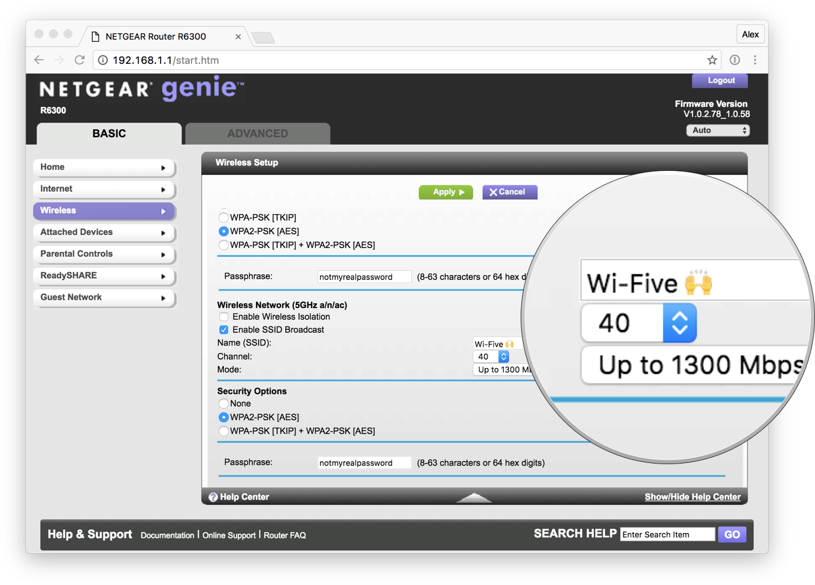Screen dimensions: 815x585
Task: Click the 5GHz Passphrase input field
Action: pos(364,463)
